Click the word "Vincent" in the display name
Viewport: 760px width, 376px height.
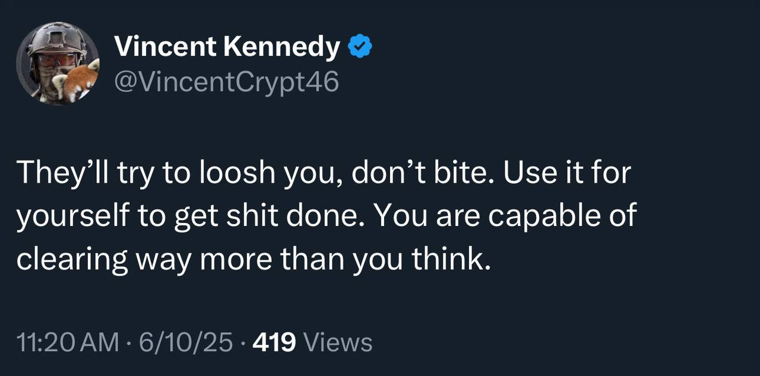click(x=164, y=47)
